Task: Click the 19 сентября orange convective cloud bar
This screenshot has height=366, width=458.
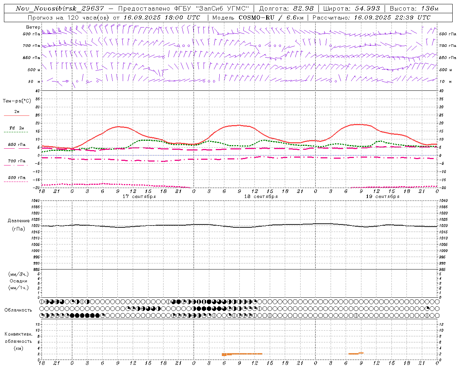Action: coord(356,353)
